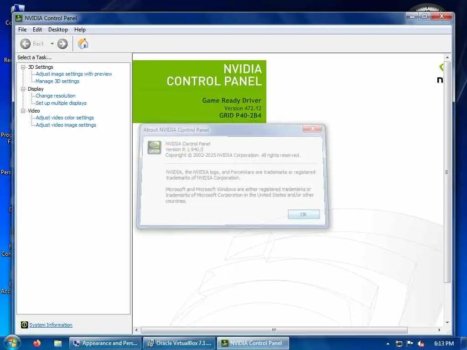
Task: Click the horizontal scrollbar left arrow
Action: [x=136, y=330]
